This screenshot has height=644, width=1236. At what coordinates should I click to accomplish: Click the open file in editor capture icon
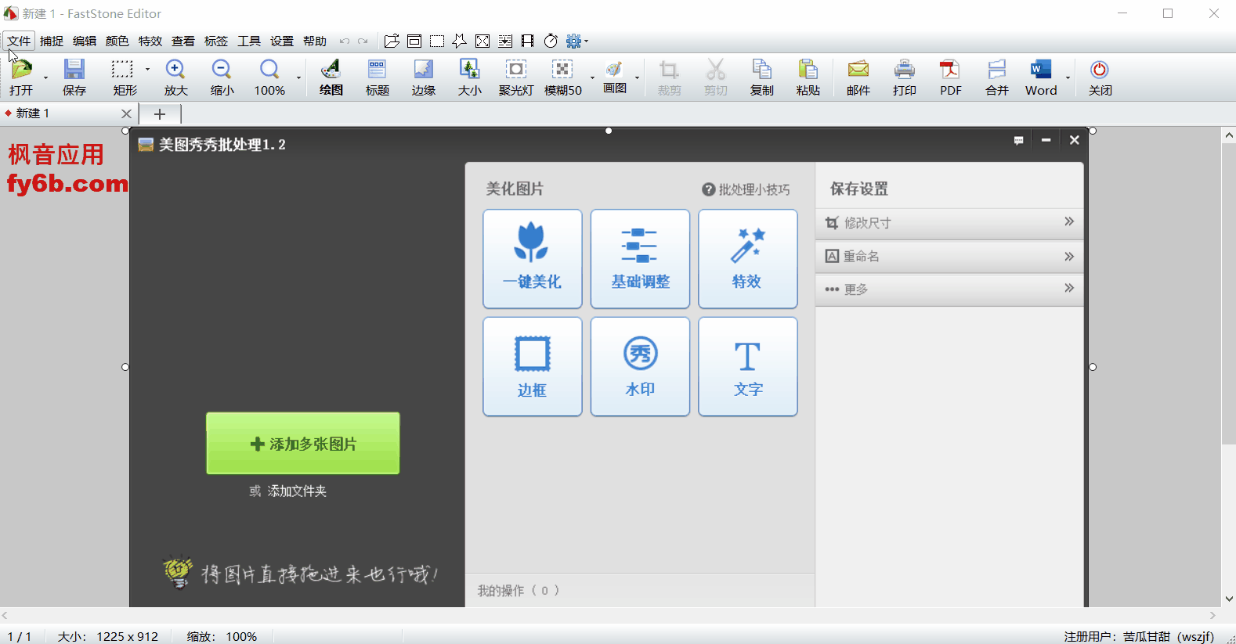point(392,41)
